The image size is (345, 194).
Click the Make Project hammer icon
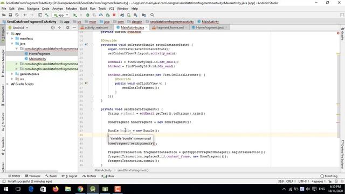47,15
